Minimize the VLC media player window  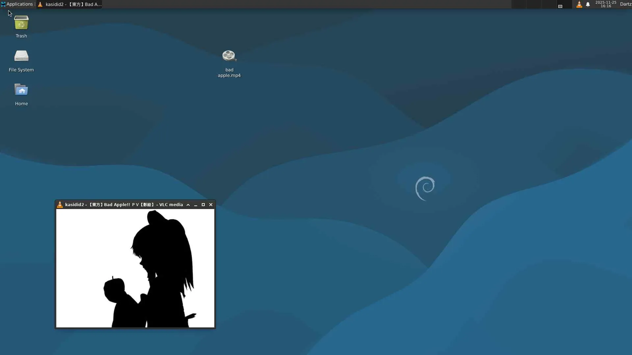[x=196, y=205]
